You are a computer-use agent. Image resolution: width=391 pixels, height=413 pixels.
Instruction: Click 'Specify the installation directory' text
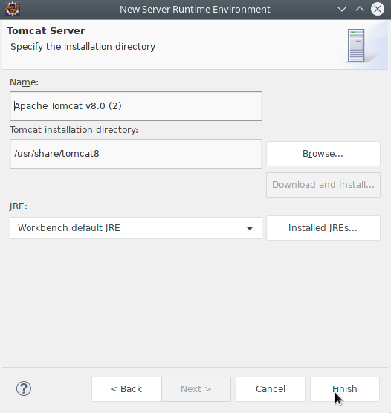pos(83,47)
